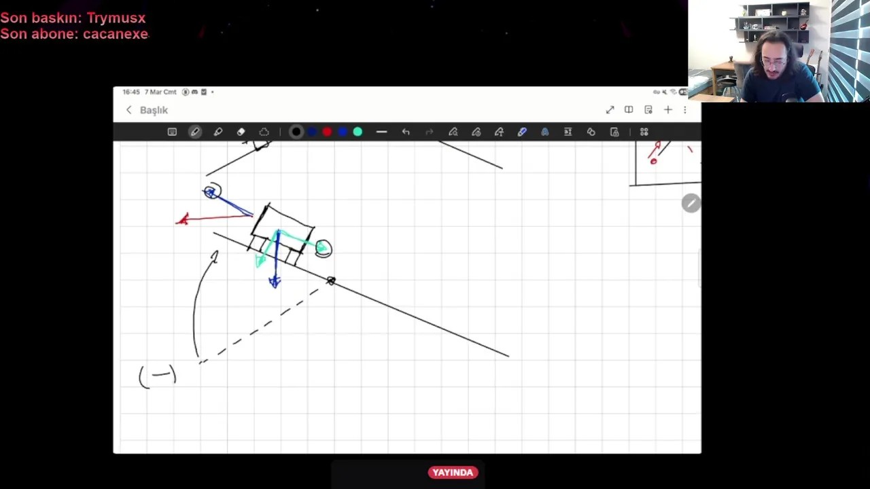
Task: Select the pen-with-magnifier toolbar tool
Action: click(453, 132)
